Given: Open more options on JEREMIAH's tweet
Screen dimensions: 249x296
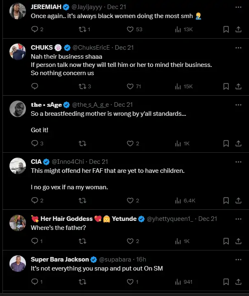Looking at the screenshot, I should click(238, 7).
